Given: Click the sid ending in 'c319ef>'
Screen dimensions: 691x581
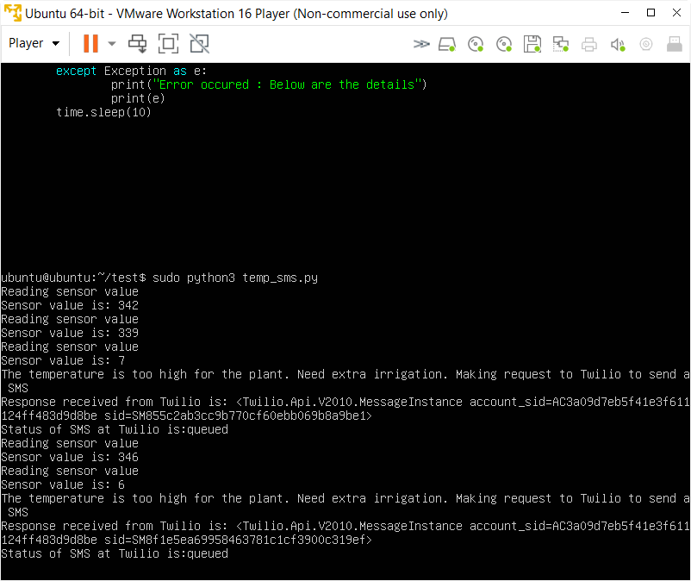Looking at the screenshot, I should pyautogui.click(x=238, y=540).
